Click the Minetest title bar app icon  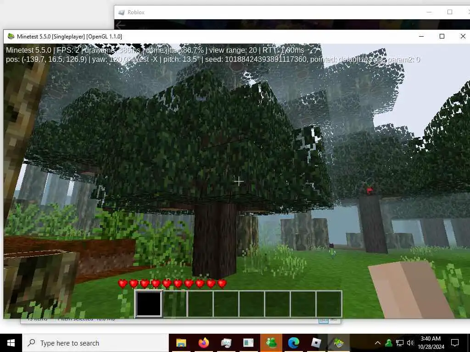[11, 37]
